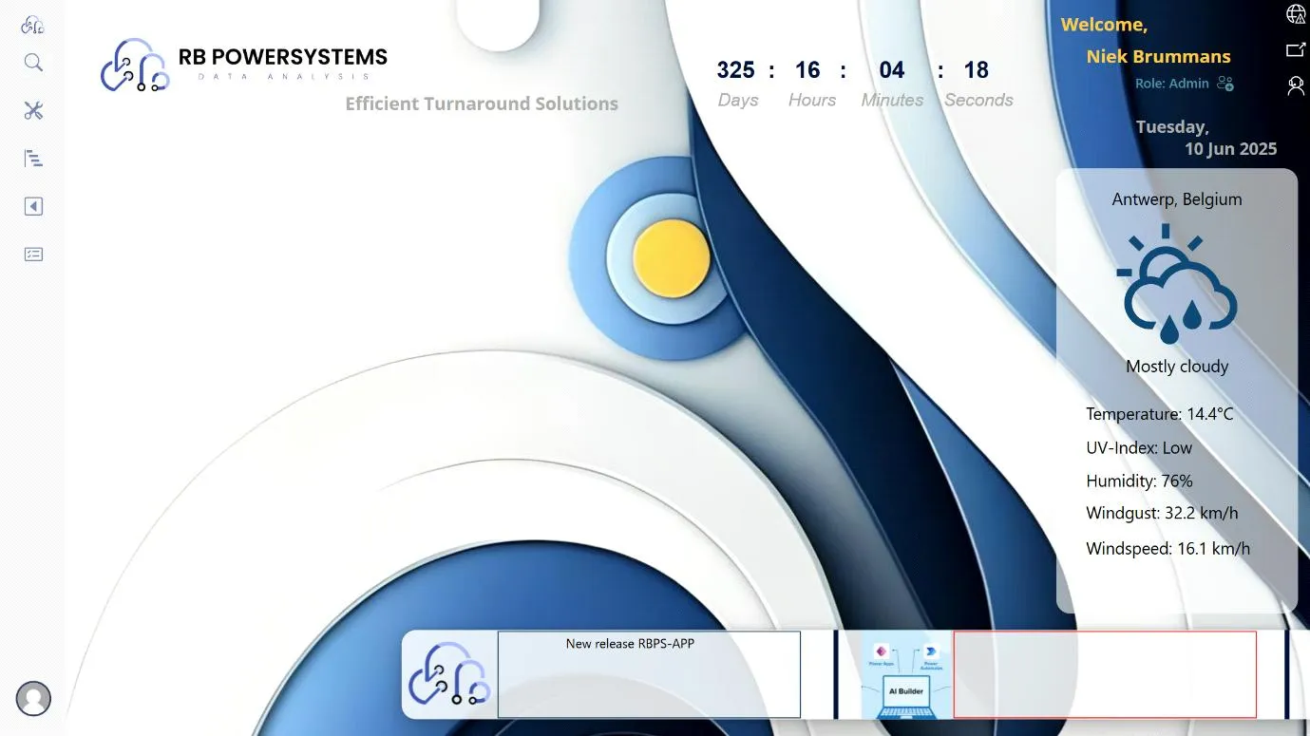Open the checklist icon in sidebar
1310x736 pixels.
(33, 255)
